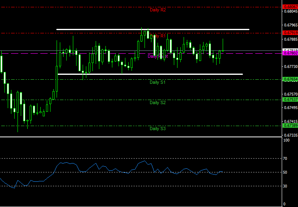Image resolution: width=298 pixels, height=207 pixels.
Task: Click the Daily R2 text label
Action: (x=158, y=10)
